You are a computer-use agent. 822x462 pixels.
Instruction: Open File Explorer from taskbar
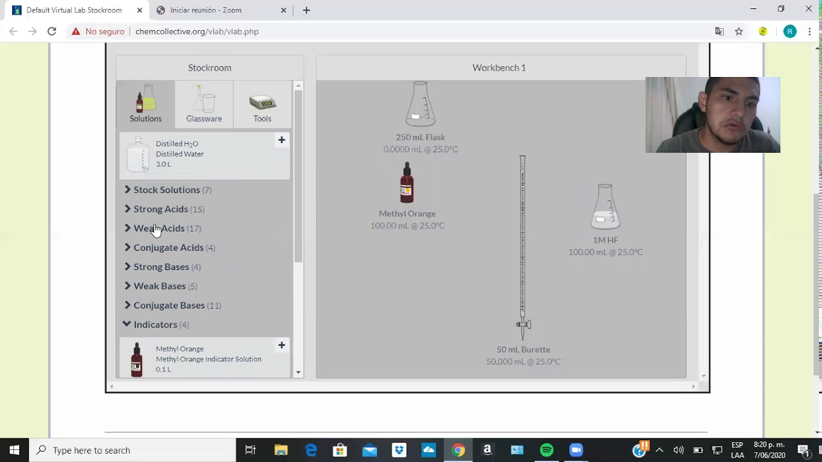[281, 450]
